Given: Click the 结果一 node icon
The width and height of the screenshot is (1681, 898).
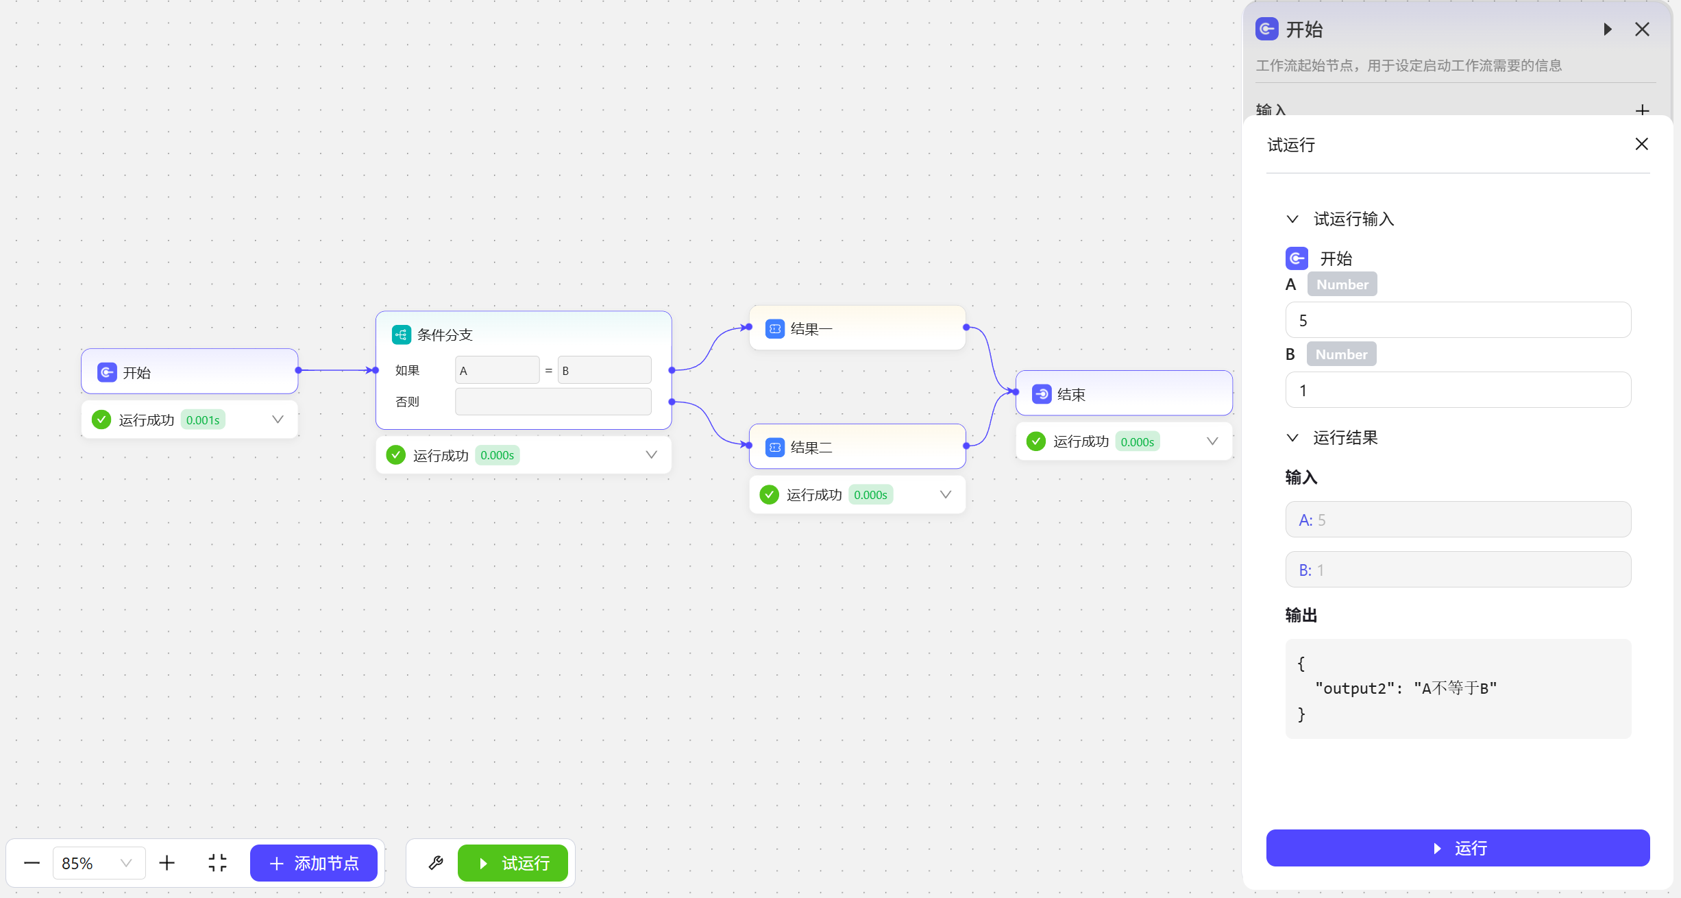Looking at the screenshot, I should pyautogui.click(x=774, y=329).
